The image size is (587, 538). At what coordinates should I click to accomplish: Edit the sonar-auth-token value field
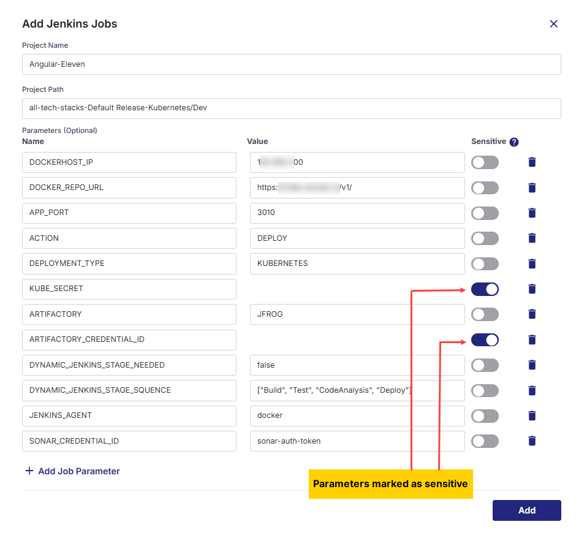357,441
